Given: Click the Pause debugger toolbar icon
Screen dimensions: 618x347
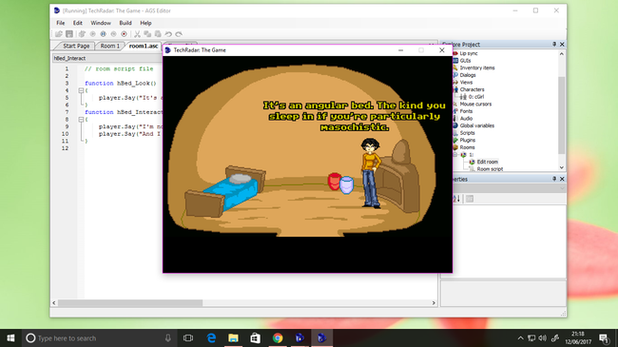Looking at the screenshot, I should (x=103, y=34).
